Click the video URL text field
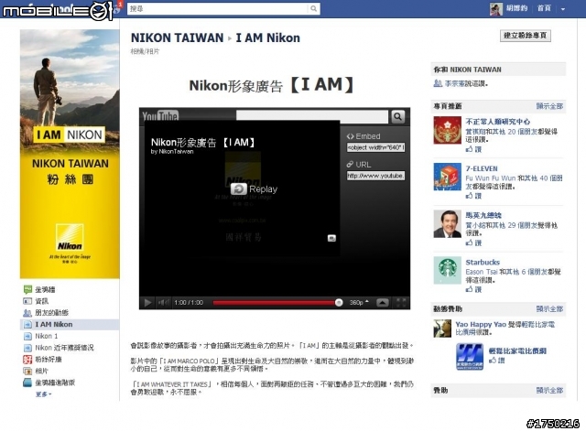Screen dimensions: 586x431 click(x=375, y=176)
